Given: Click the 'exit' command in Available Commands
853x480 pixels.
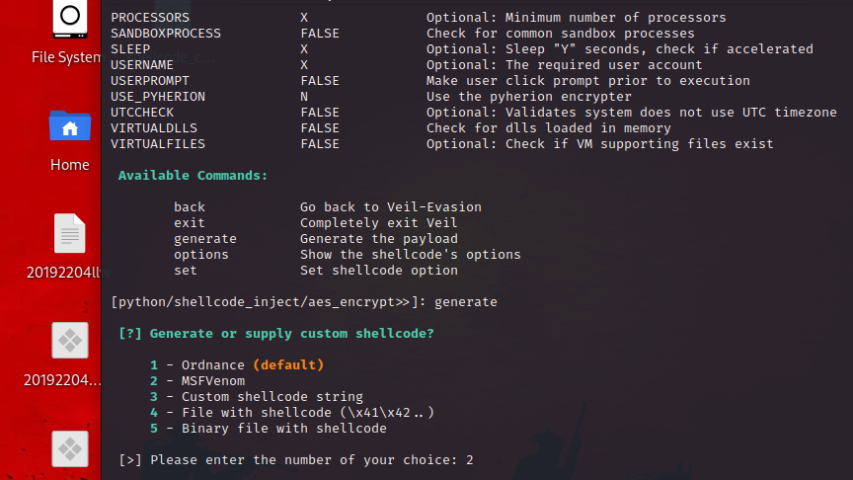Looking at the screenshot, I should [x=190, y=223].
